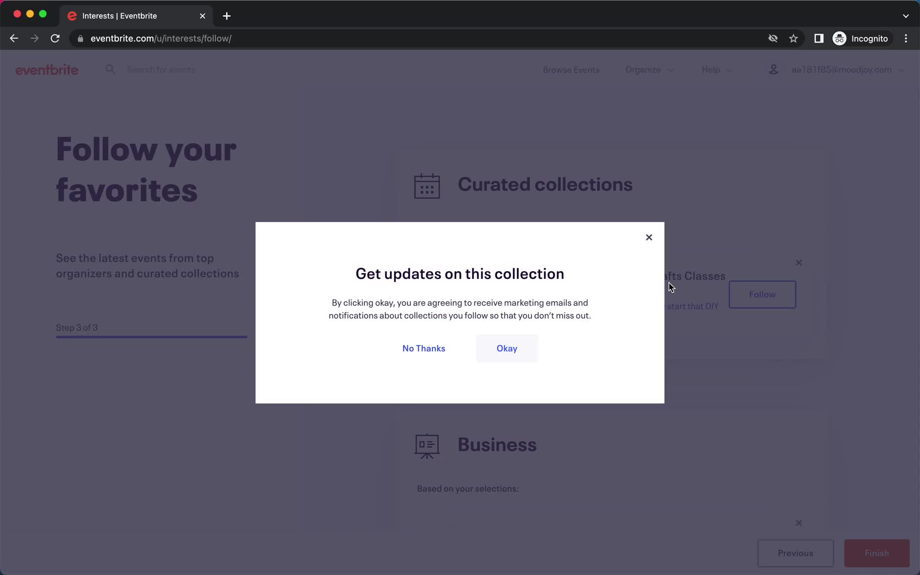Image resolution: width=920 pixels, height=575 pixels.
Task: Click Okay to accept collection updates
Action: coord(506,348)
